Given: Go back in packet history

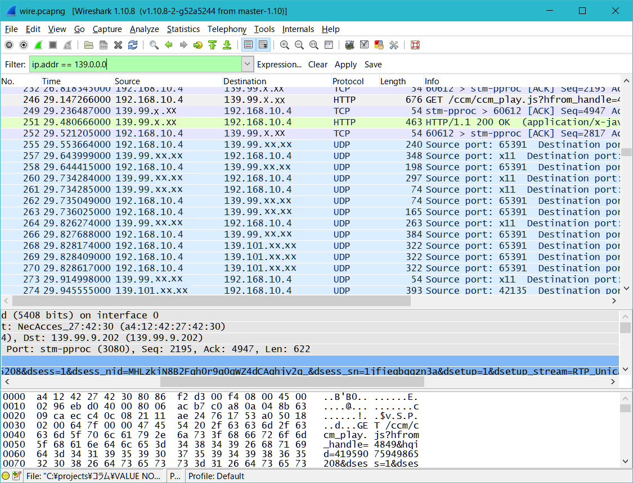Looking at the screenshot, I should (169, 45).
